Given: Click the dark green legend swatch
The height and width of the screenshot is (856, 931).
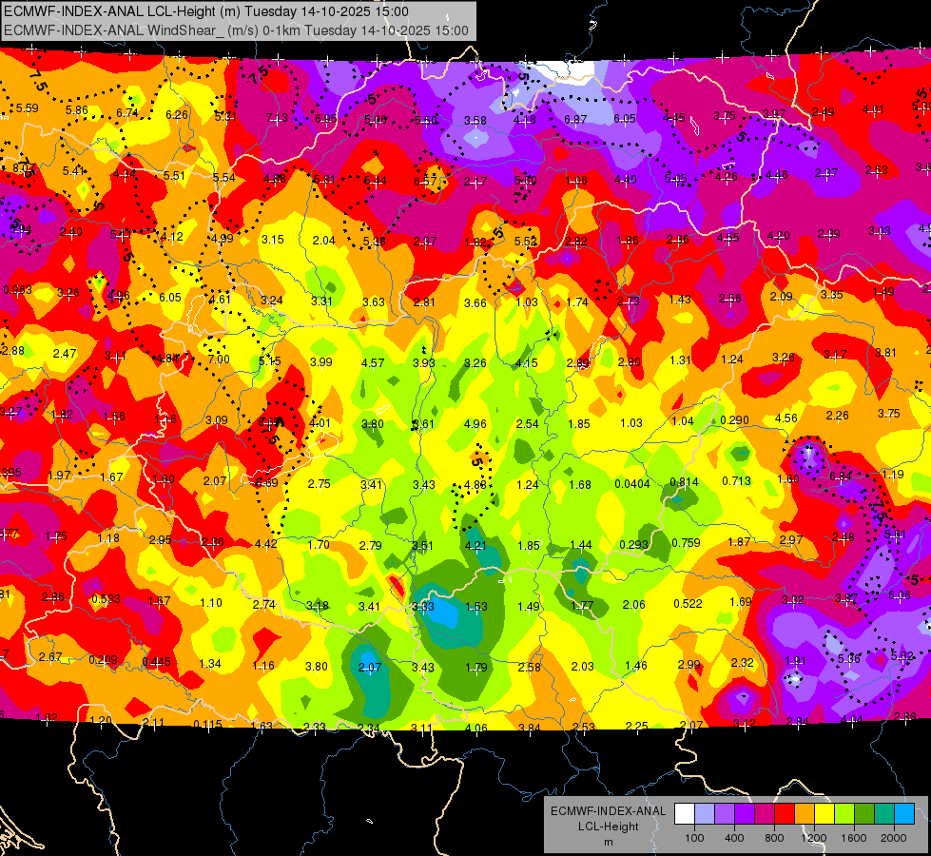Looking at the screenshot, I should [863, 814].
